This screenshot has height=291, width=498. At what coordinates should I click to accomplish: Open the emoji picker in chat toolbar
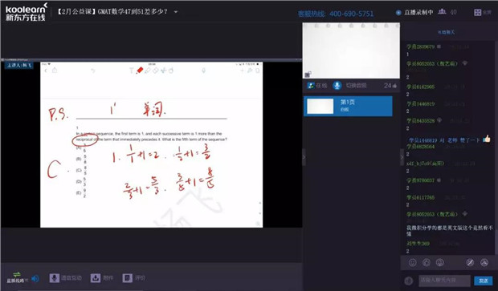click(412, 262)
